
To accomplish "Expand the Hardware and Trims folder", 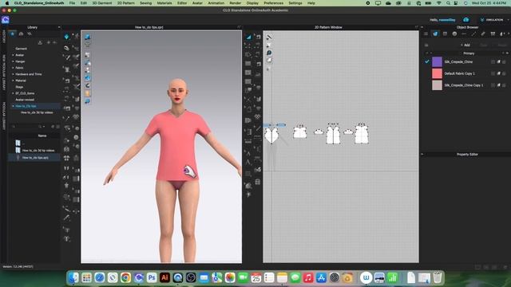I will 13,74.
